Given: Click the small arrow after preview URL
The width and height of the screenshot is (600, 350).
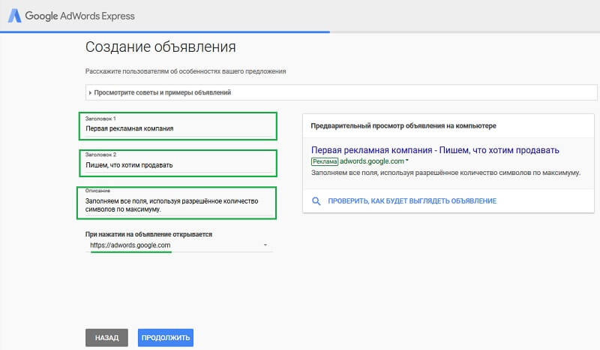Looking at the screenshot, I should point(407,161).
